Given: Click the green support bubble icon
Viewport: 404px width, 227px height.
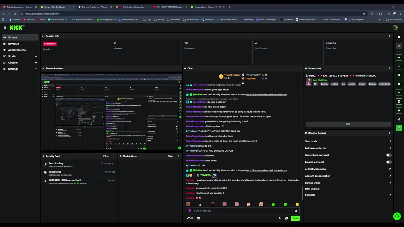Looking at the screenshot, I should pos(397,216).
